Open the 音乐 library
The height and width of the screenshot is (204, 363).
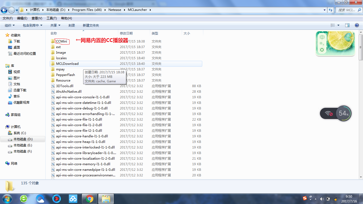(17, 96)
